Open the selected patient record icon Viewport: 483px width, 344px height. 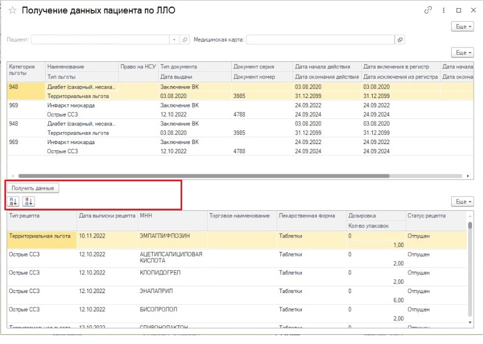pos(185,40)
